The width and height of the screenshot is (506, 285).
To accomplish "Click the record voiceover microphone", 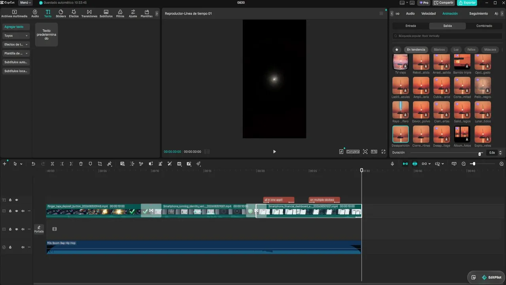I will [x=392, y=164].
